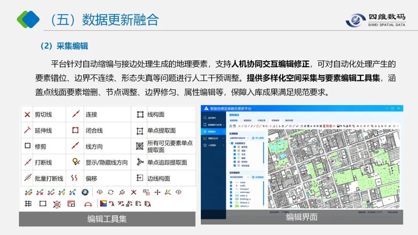Open the 融合结果 tab
This screenshot has height=235, width=418.
click(x=289, y=120)
